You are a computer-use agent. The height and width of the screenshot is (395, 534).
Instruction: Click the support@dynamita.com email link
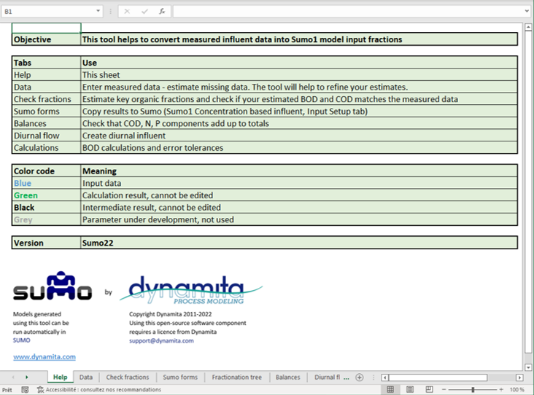tap(161, 340)
